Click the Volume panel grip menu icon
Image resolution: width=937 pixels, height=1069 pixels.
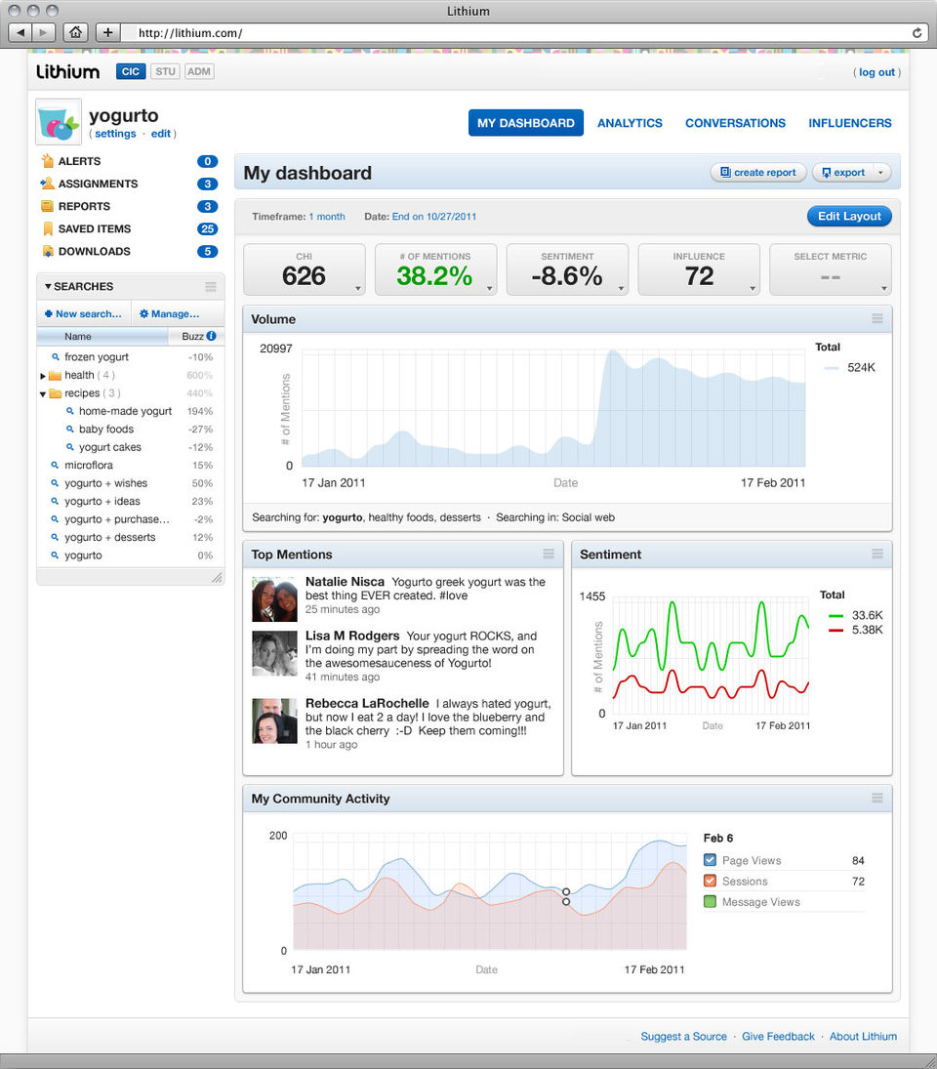coord(877,319)
